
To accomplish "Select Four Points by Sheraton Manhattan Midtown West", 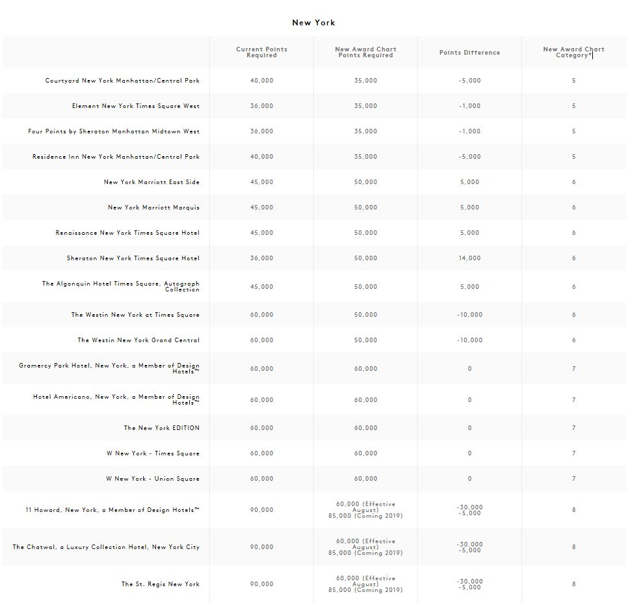I will [x=114, y=131].
